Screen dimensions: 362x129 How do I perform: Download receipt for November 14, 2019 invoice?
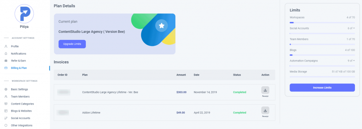tap(265, 90)
